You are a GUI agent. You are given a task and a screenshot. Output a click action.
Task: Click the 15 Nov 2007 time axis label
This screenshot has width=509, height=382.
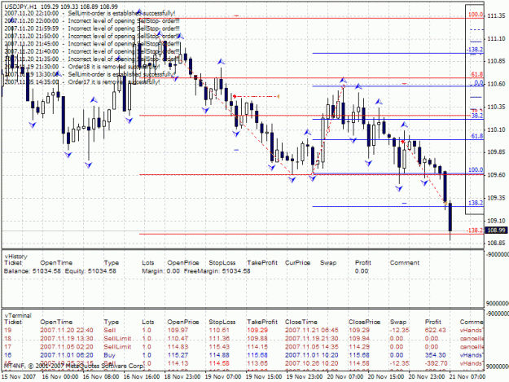(x=18, y=377)
